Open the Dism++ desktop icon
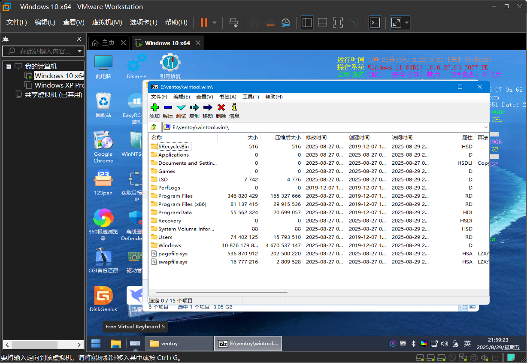 pos(136,67)
